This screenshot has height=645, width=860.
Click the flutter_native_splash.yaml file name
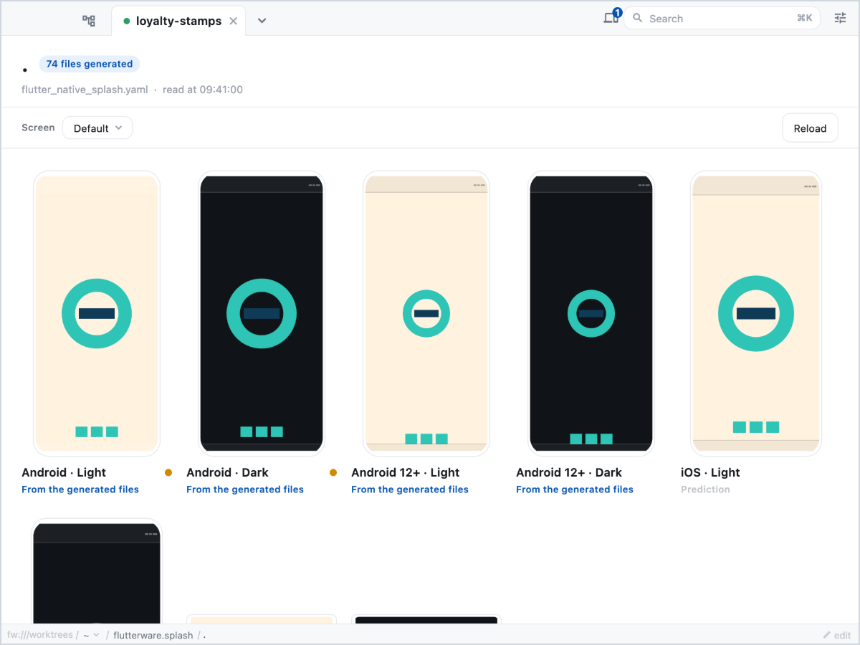(85, 90)
